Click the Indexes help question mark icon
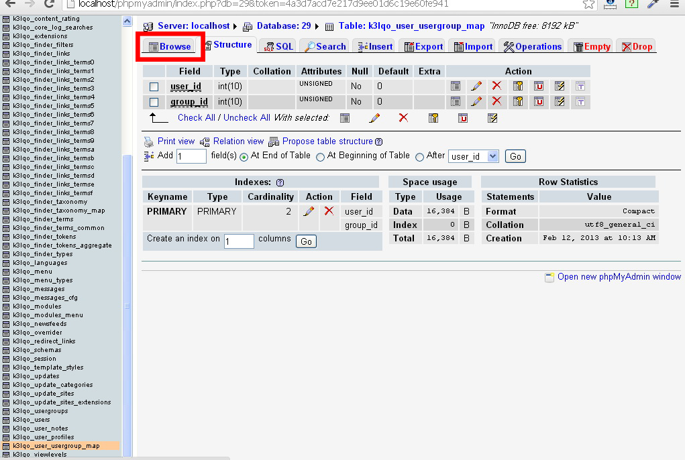685x460 pixels. tap(280, 182)
